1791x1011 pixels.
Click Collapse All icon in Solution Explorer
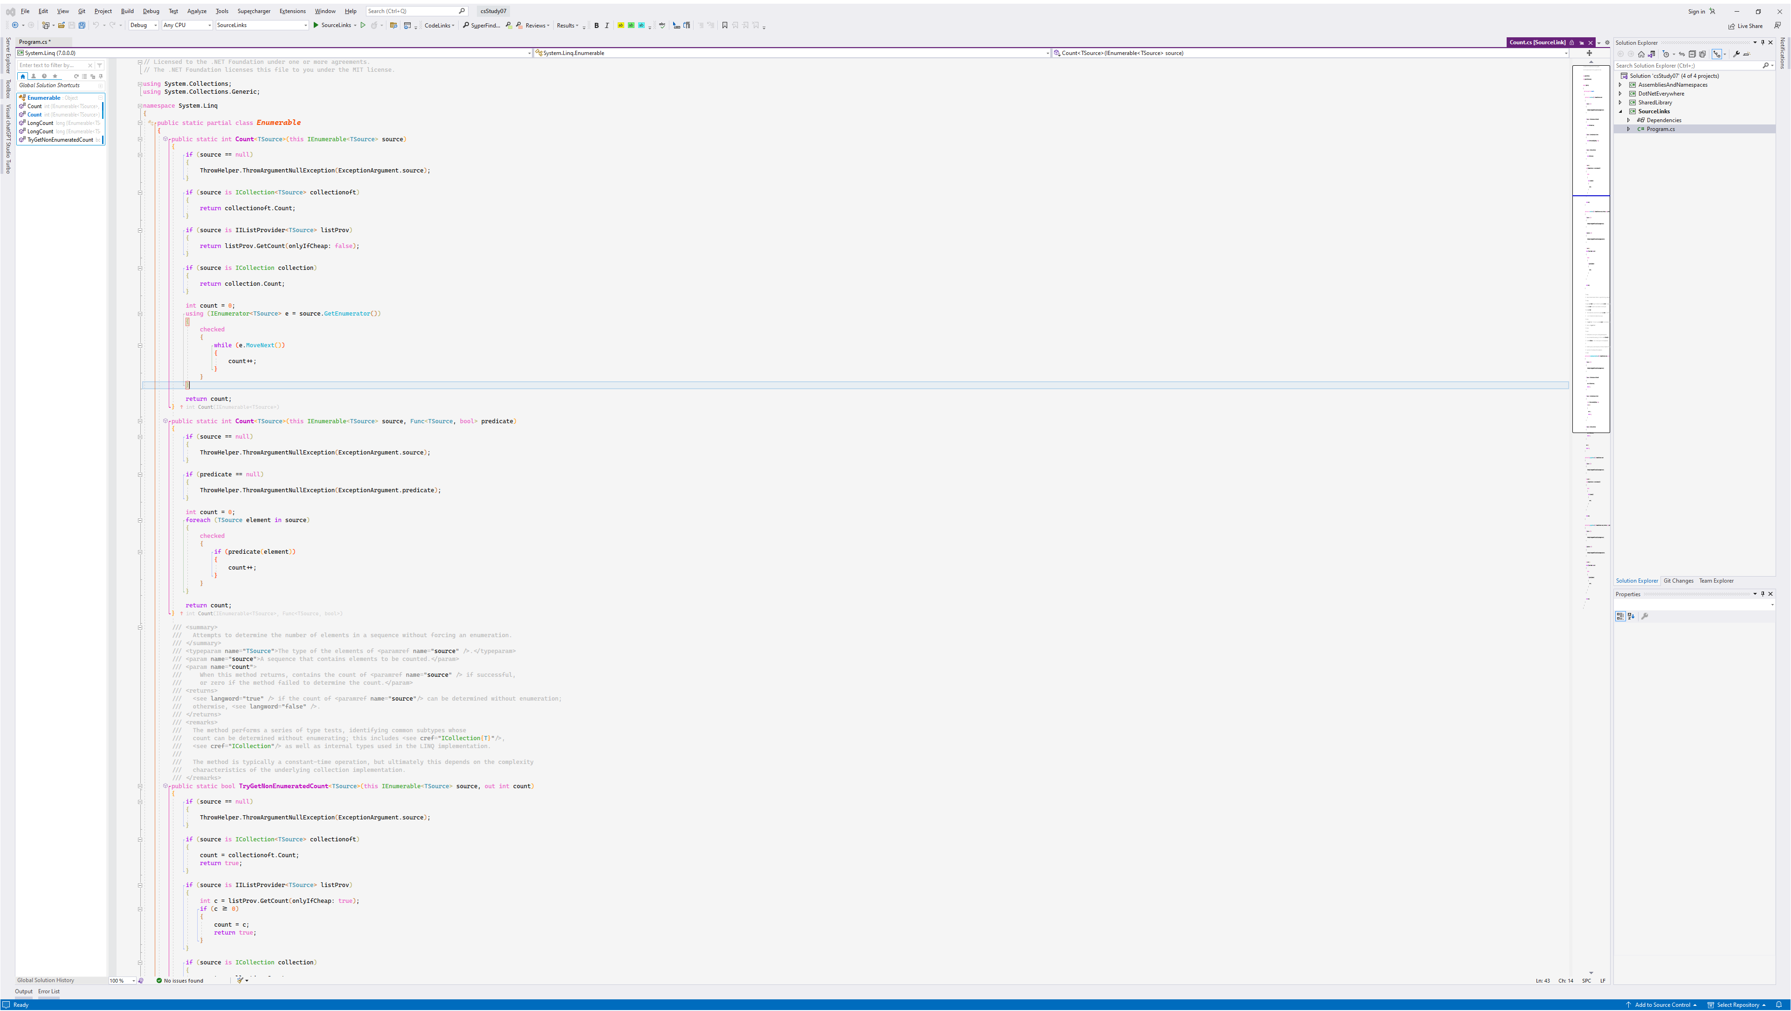(x=1692, y=54)
